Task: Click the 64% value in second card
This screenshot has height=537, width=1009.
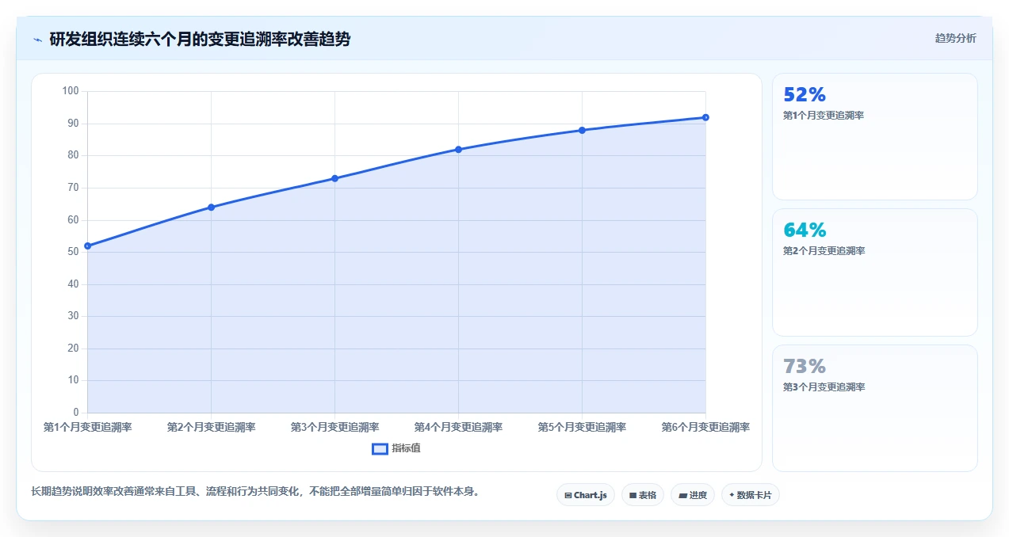Action: click(x=805, y=230)
